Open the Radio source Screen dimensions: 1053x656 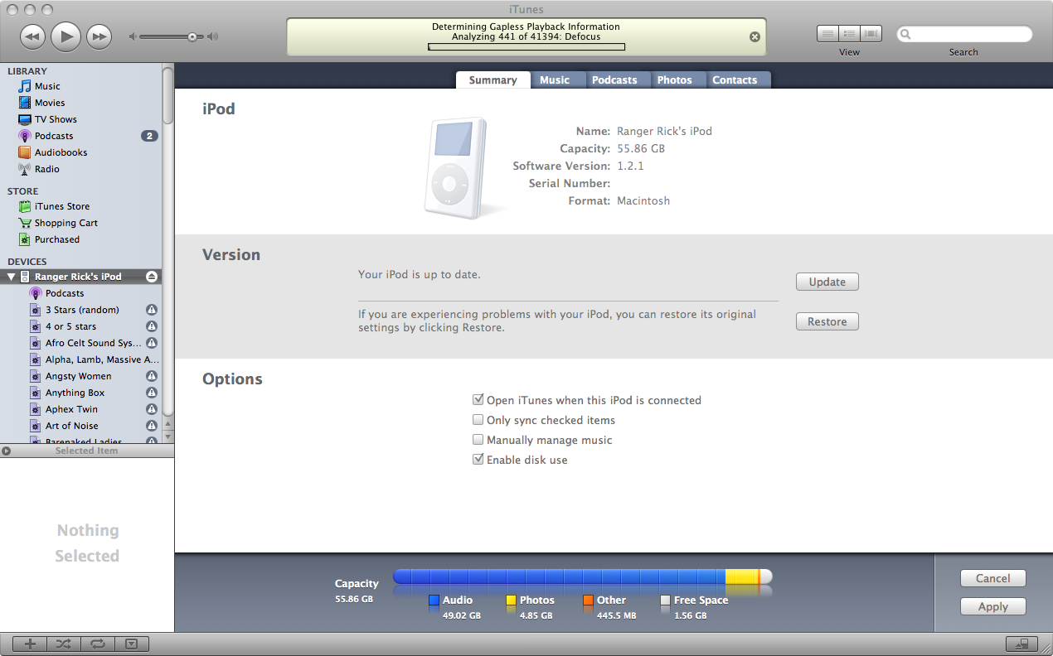coord(47,169)
